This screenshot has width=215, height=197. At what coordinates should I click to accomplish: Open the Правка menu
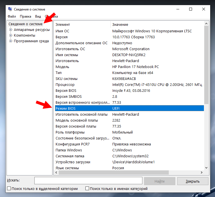click(26, 16)
